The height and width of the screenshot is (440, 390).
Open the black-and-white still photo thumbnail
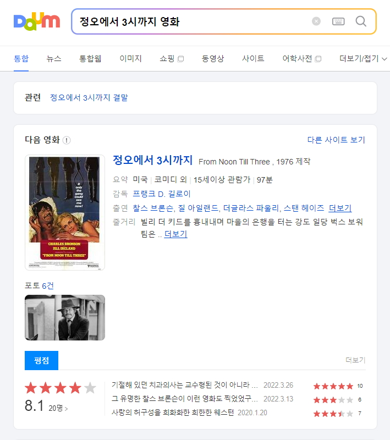[x=65, y=317]
